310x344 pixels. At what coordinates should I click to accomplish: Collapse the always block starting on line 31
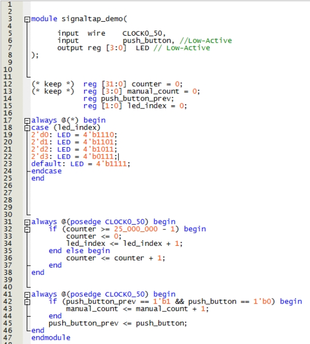(27, 222)
